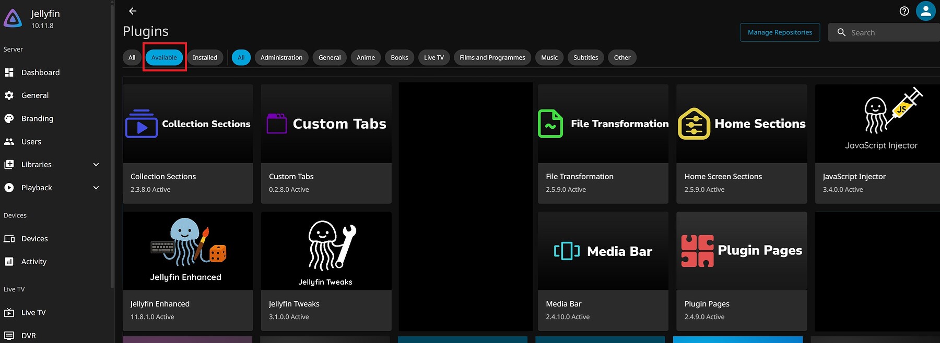Click the Playback play-circle icon
This screenshot has width=940, height=343.
(x=9, y=188)
